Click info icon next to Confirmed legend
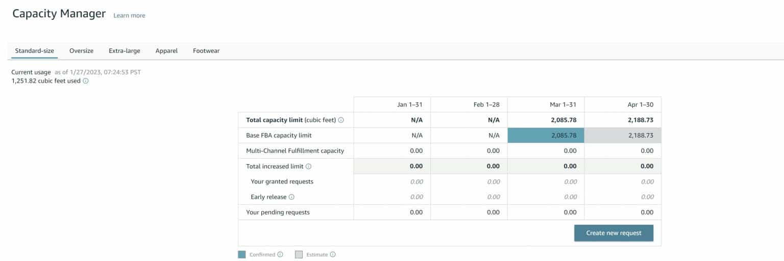 click(280, 255)
